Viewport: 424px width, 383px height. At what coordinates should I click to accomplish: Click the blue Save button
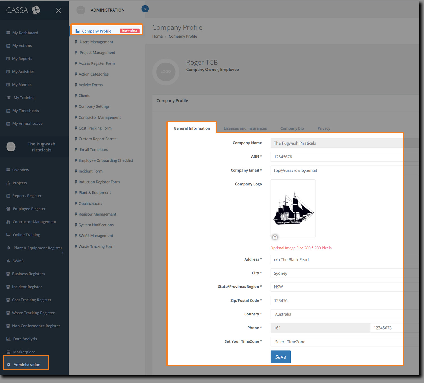(280, 357)
